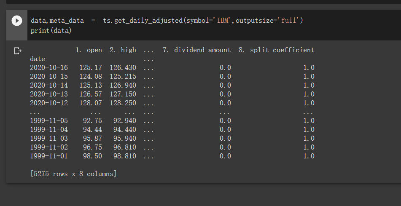The height and width of the screenshot is (206, 401).
Task: Click the high value 128.250
Action: [123, 103]
